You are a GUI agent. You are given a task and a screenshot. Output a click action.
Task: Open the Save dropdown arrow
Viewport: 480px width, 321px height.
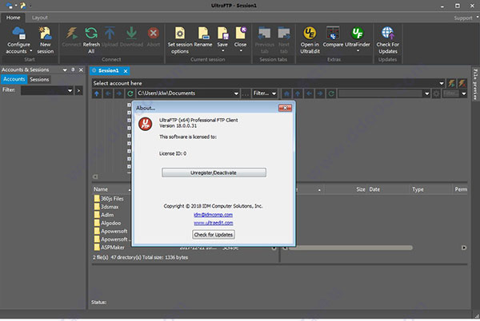[223, 50]
